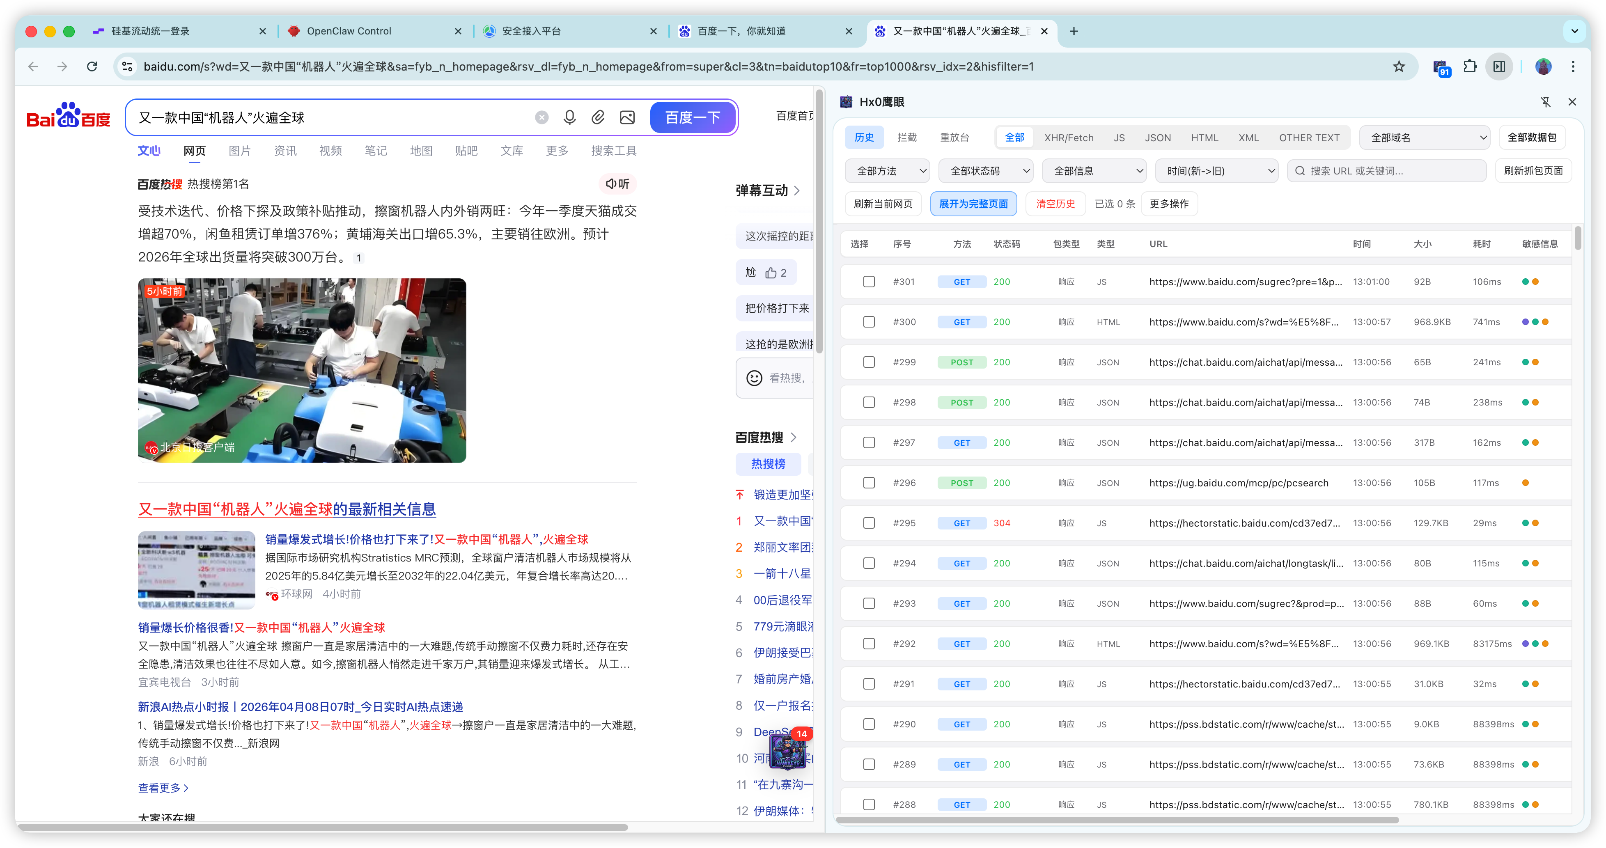1606x848 pixels.
Task: Open a new browser tab
Action: (1074, 31)
